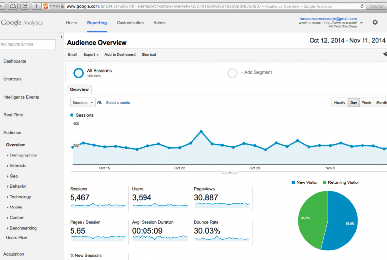Image resolution: width=387 pixels, height=260 pixels.
Task: Collapse the left sidebar with arrow icon
Action: point(61,37)
